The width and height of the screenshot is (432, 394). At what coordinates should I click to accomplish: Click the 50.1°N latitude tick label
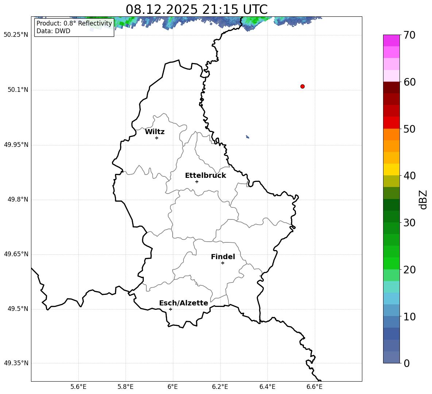pyautogui.click(x=18, y=90)
